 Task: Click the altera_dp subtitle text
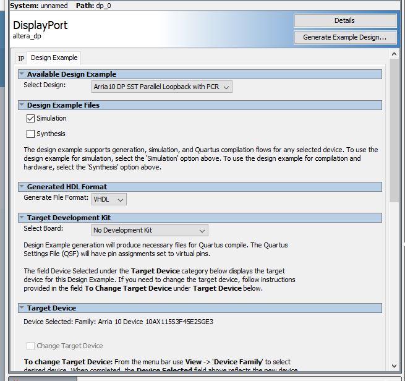[x=27, y=36]
